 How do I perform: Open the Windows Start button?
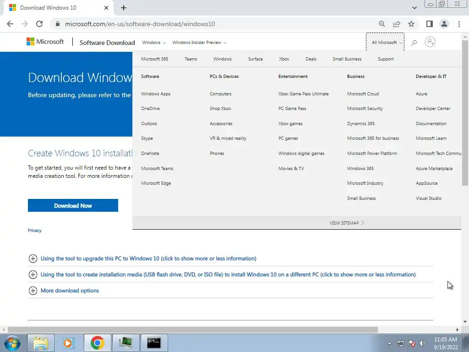[12, 343]
